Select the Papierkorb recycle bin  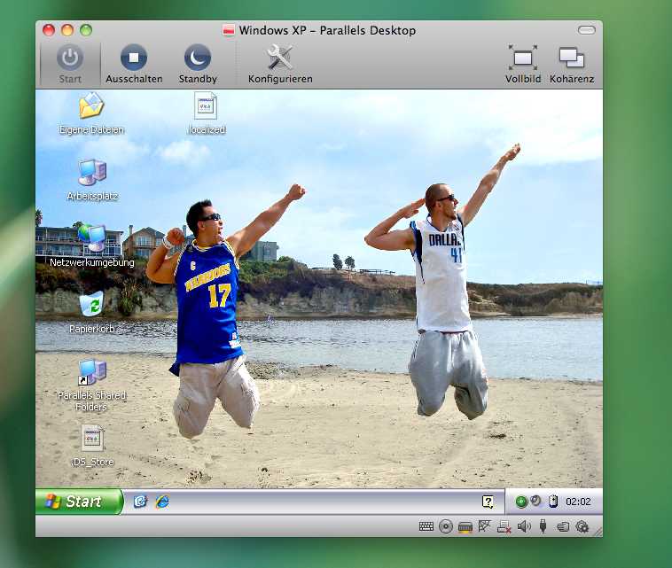click(91, 312)
